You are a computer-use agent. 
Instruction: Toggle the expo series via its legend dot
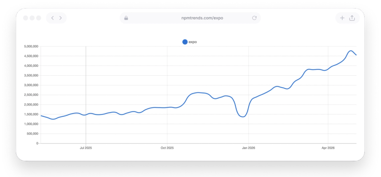click(185, 42)
